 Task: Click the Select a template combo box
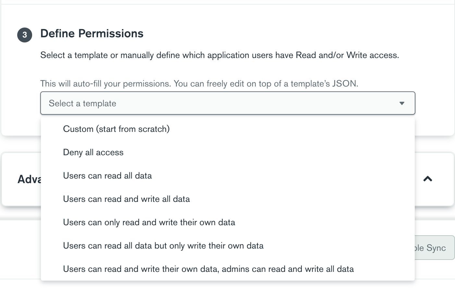227,103
